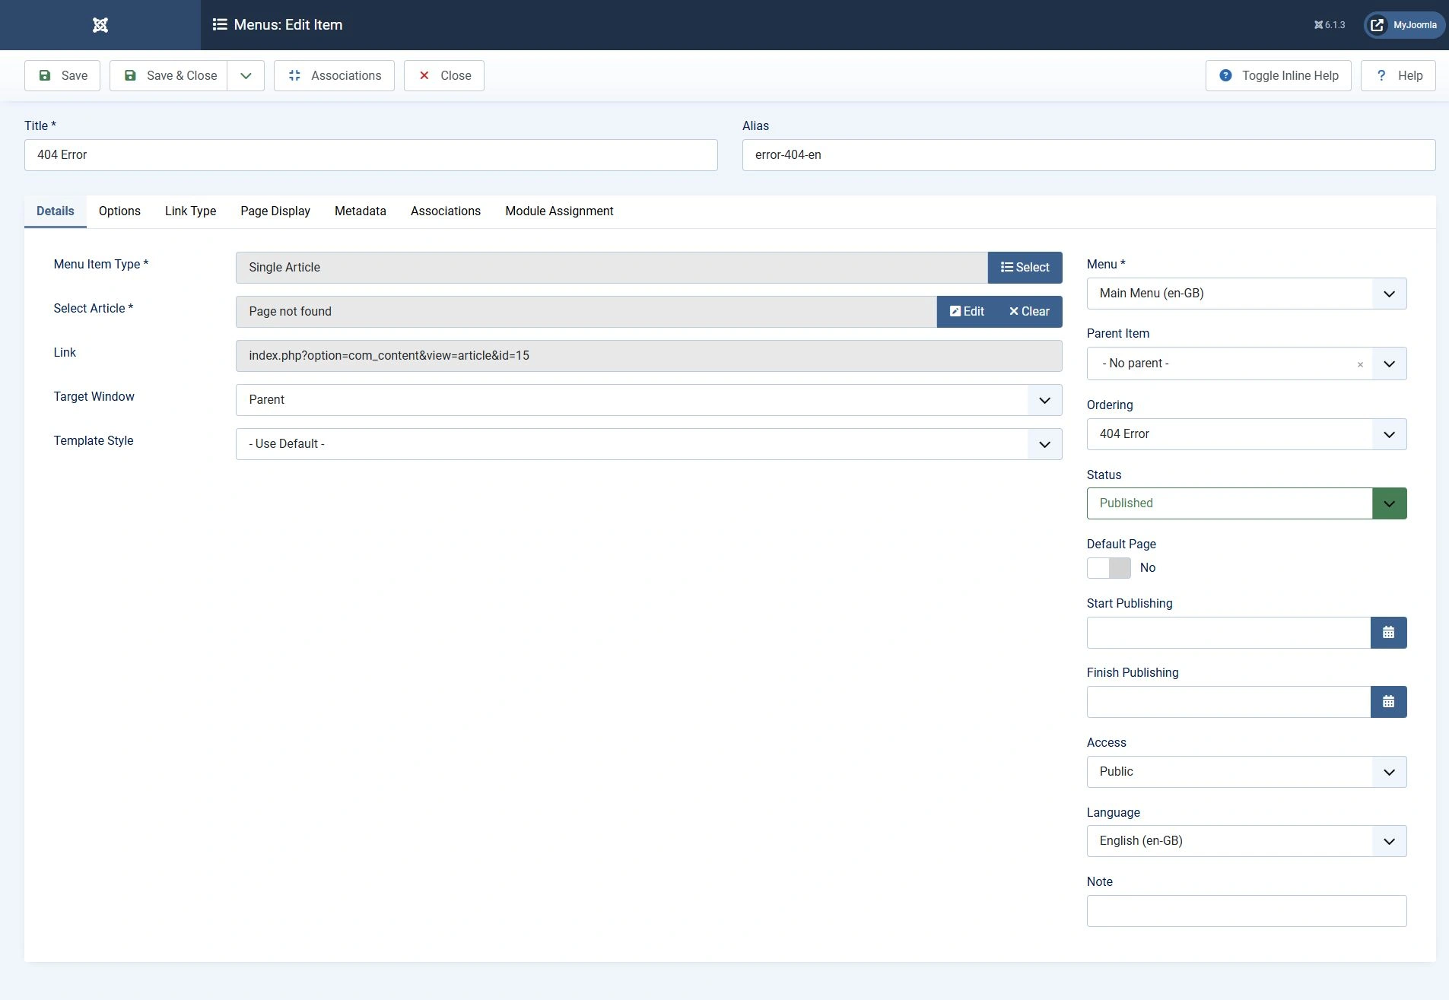This screenshot has width=1449, height=1000.
Task: Edit the selected Page not found article
Action: coord(967,312)
